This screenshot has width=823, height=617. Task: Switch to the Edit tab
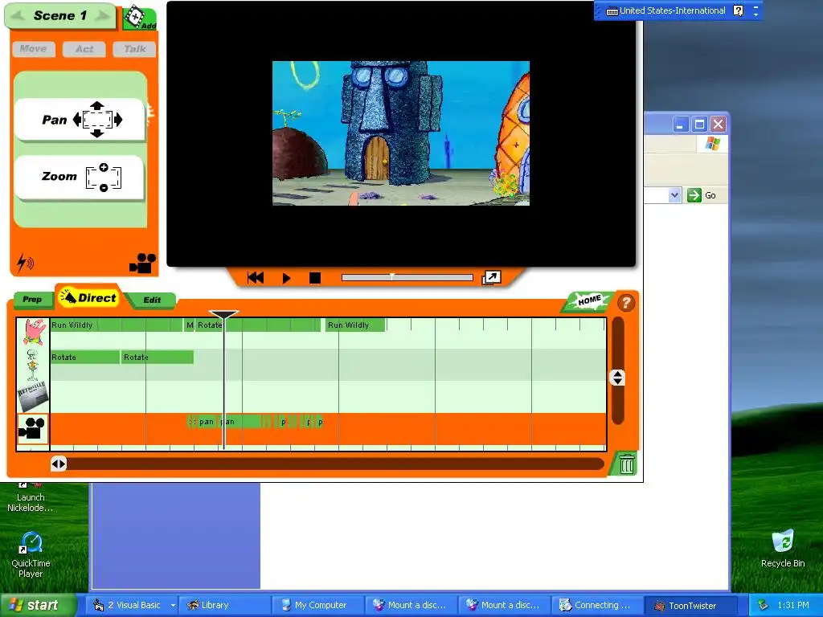(x=152, y=300)
